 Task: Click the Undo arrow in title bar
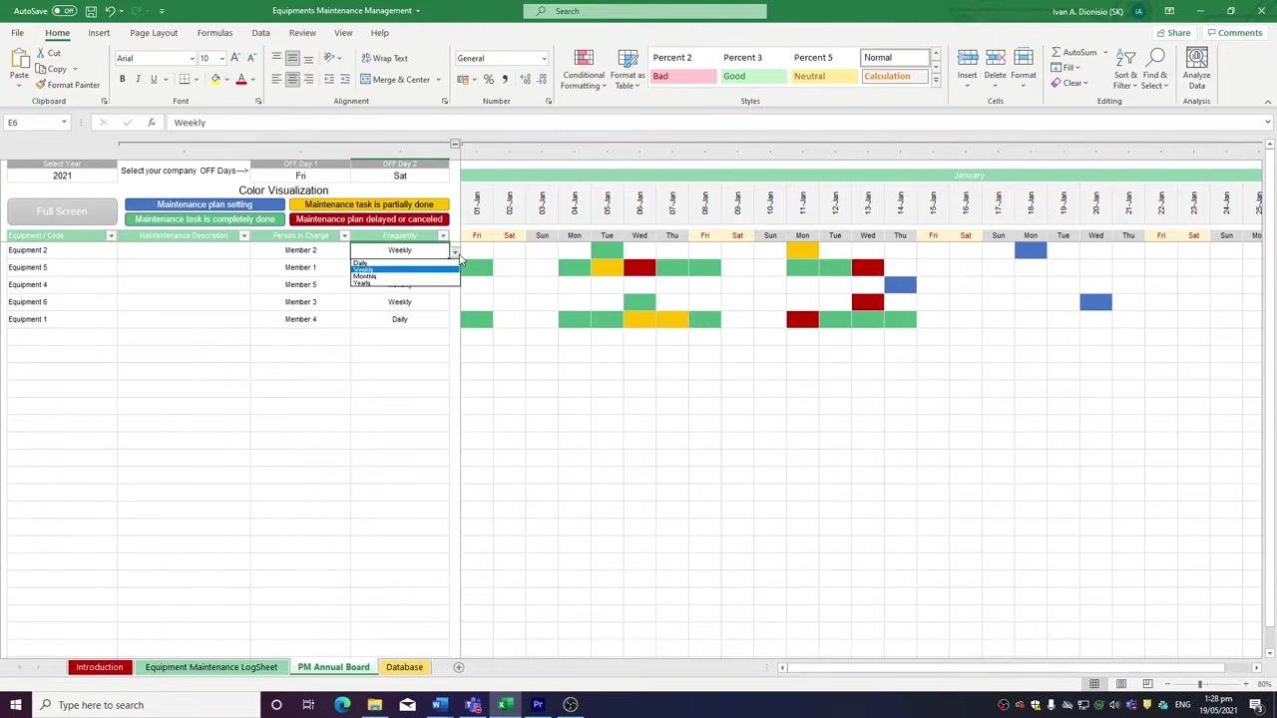[110, 11]
